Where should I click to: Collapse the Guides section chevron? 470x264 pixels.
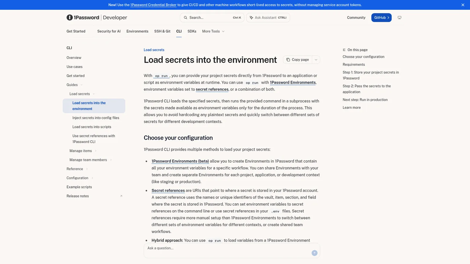pyautogui.click(x=81, y=85)
